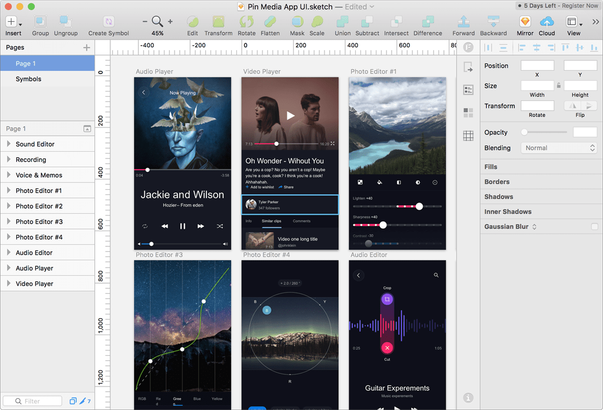Image resolution: width=603 pixels, height=410 pixels.
Task: Expand the Video Player layer group
Action: pos(8,284)
